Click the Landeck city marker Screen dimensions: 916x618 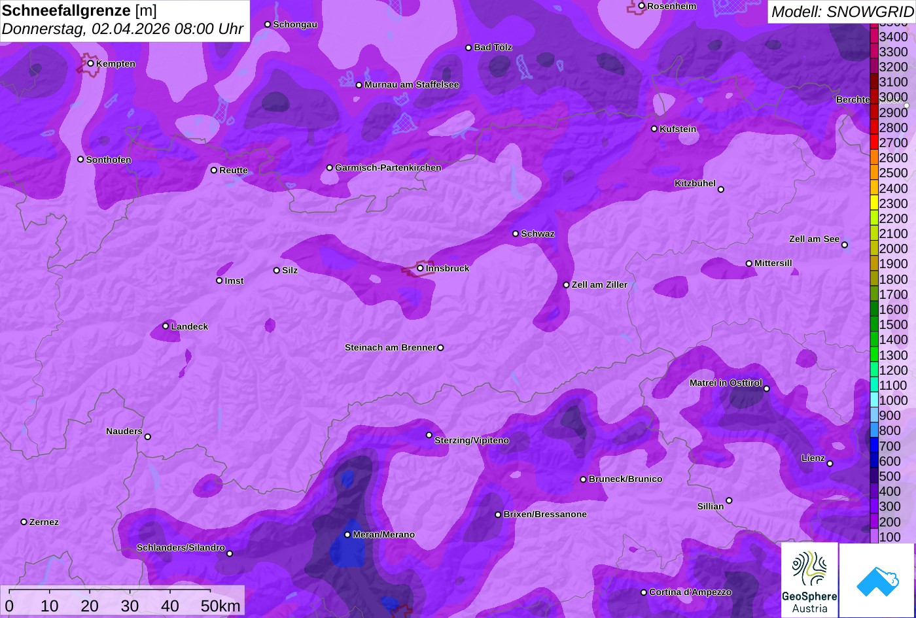click(x=166, y=326)
